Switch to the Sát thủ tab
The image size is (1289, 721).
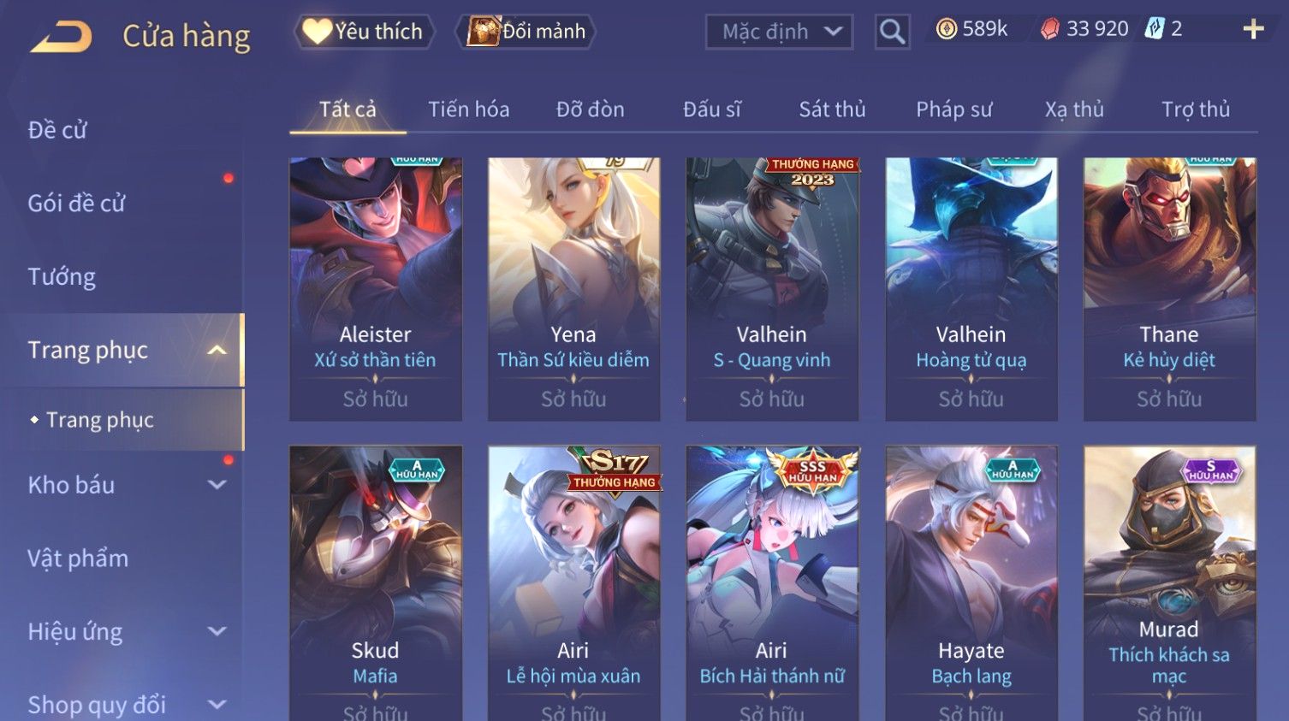pos(832,109)
